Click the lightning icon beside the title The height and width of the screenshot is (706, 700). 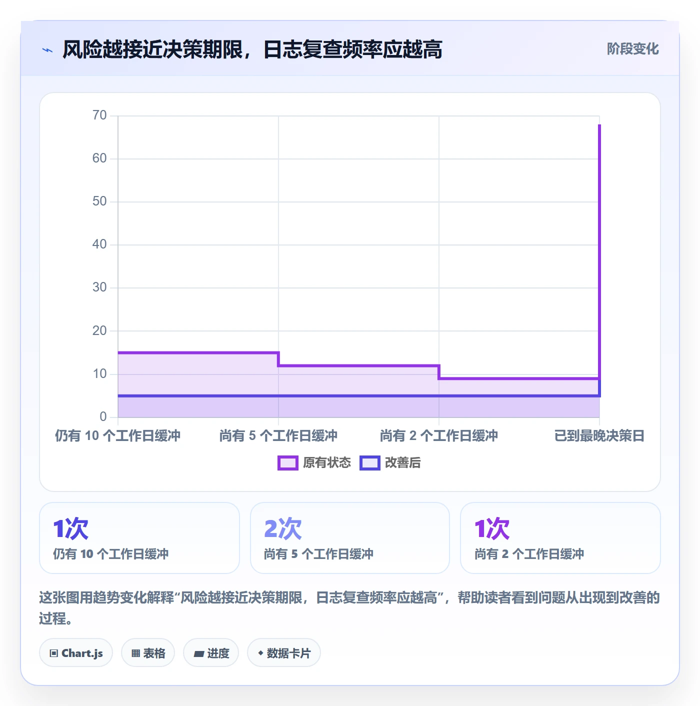click(47, 50)
